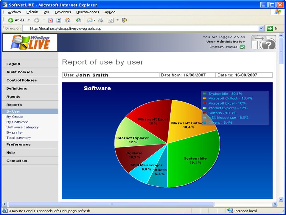Click the page icon in status bar
Viewport: 286px width, 215px height.
click(x=5, y=211)
